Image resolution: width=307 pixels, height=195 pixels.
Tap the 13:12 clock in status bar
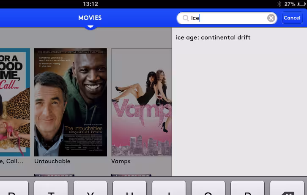pyautogui.click(x=90, y=4)
